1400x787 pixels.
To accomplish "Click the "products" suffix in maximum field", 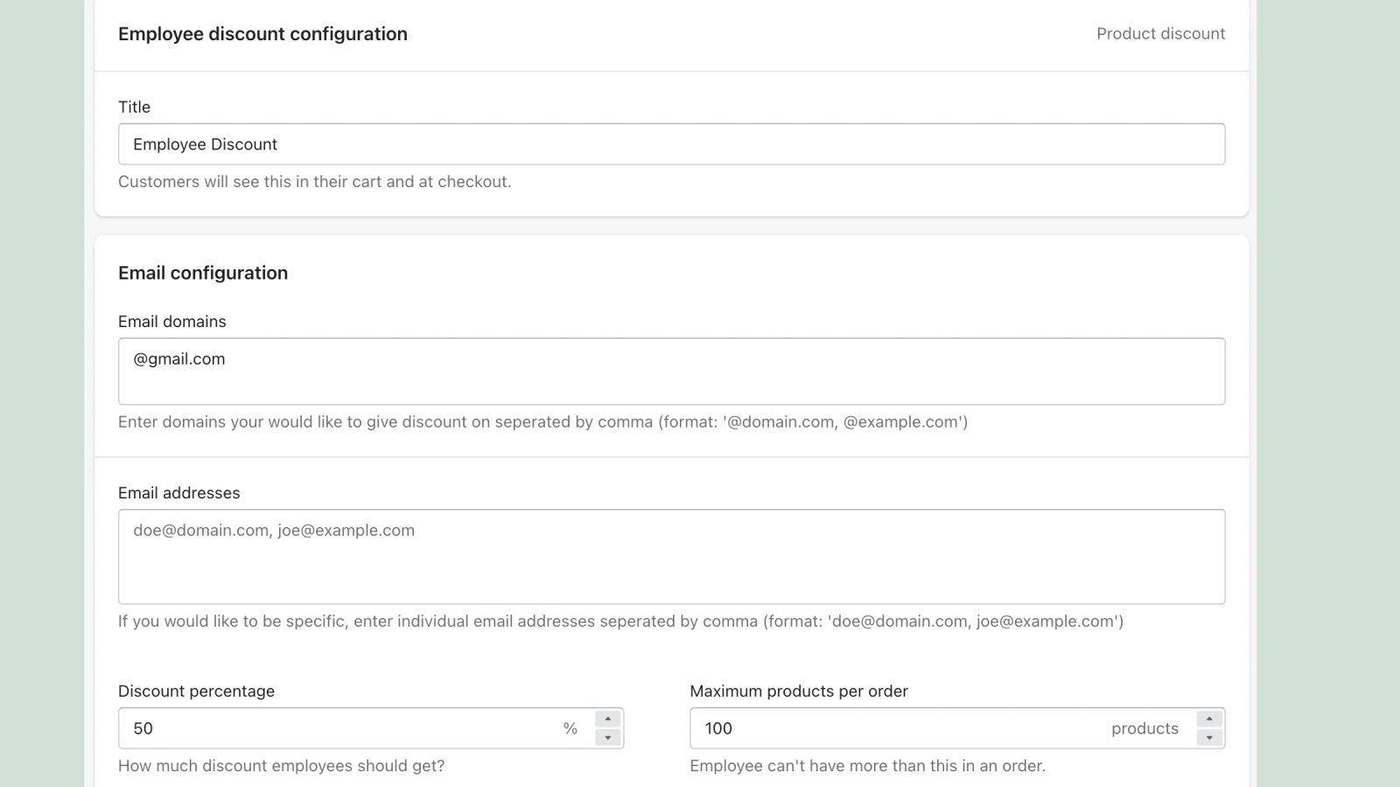I will tap(1144, 728).
